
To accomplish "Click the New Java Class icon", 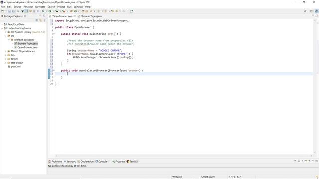I will tap(75, 11).
